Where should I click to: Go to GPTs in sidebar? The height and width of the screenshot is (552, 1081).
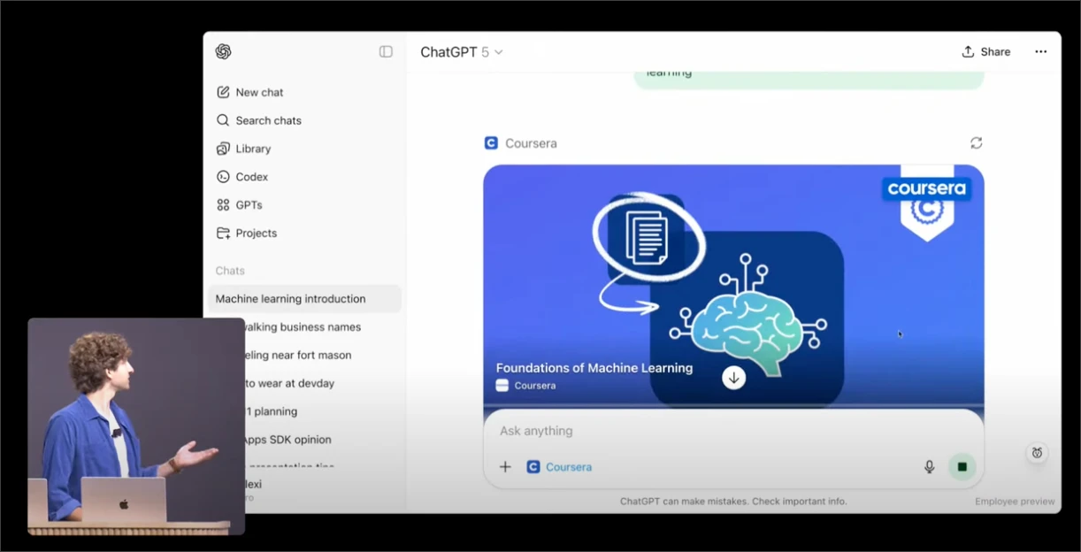tap(249, 205)
